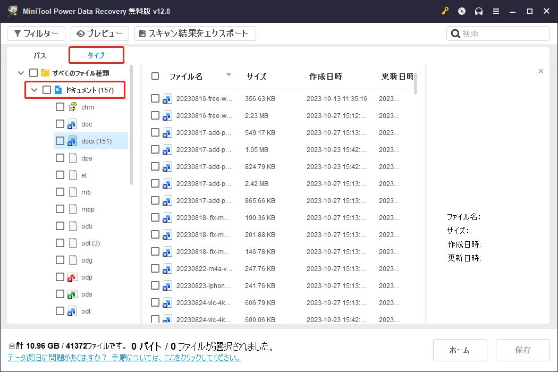Open the bootable media disc icon

point(462,11)
